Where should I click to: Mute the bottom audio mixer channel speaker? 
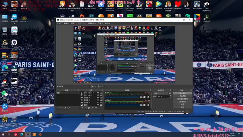click(145, 105)
